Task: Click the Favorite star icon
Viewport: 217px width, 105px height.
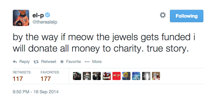Action: point(62,62)
